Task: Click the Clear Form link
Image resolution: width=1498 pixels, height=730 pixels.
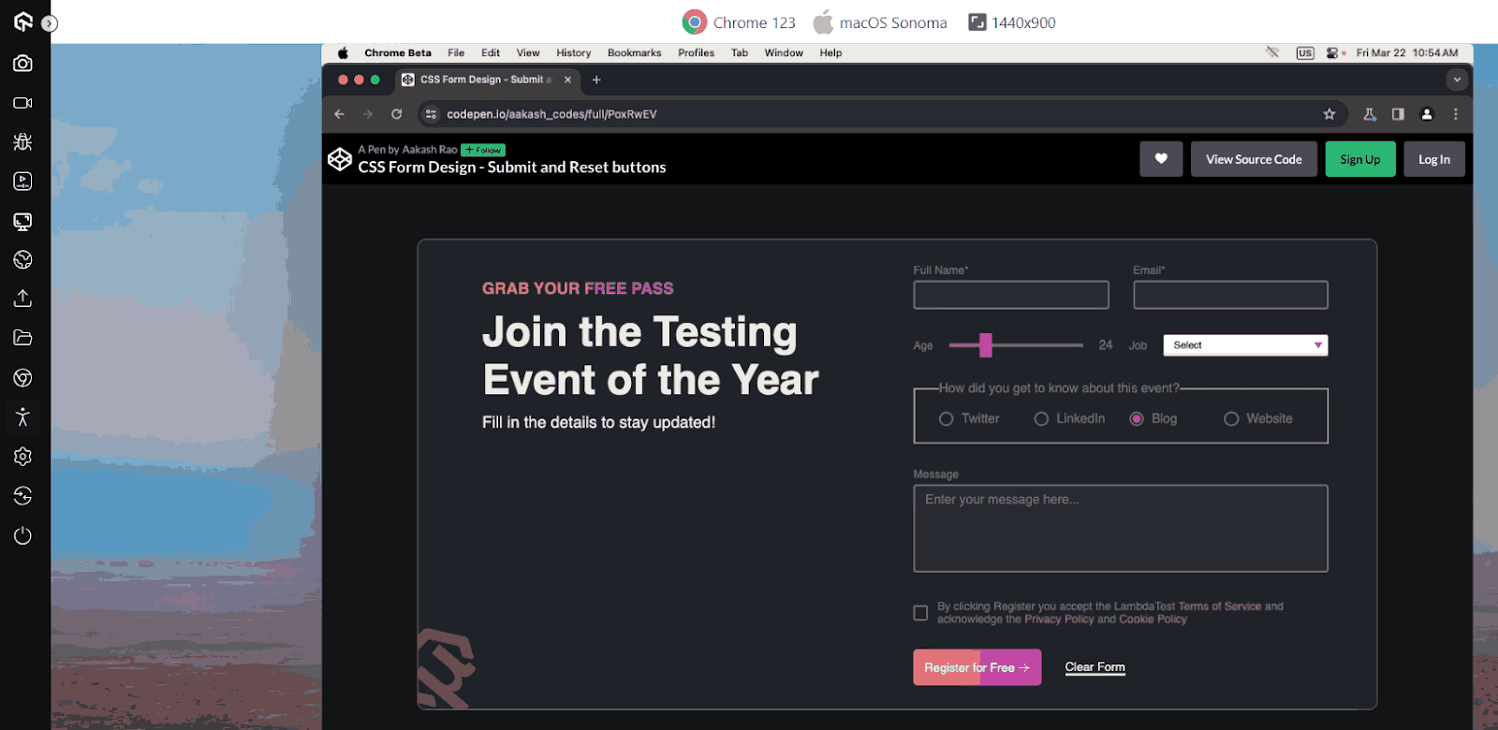Action: click(1095, 667)
